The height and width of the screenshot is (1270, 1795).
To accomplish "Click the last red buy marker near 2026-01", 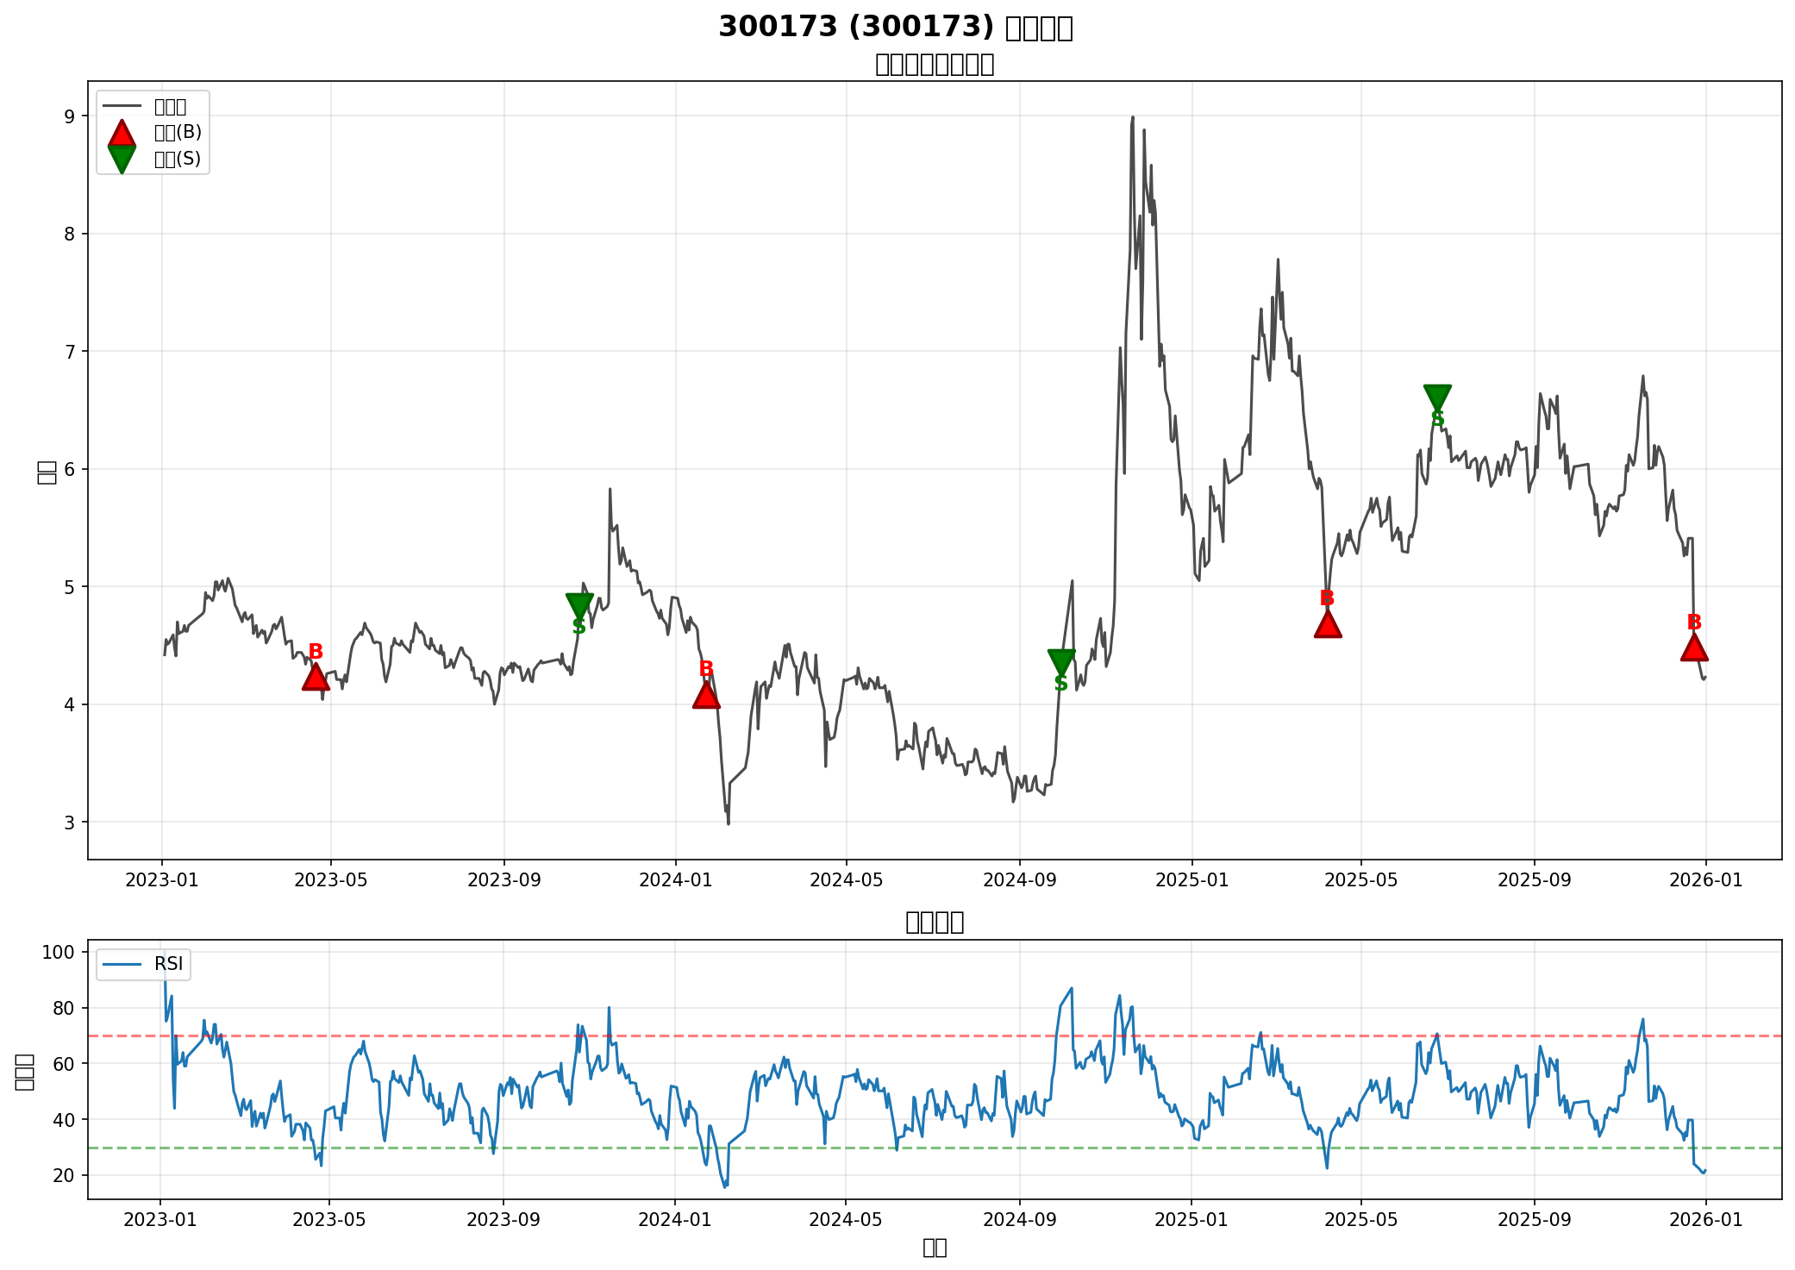I will pos(1694,648).
